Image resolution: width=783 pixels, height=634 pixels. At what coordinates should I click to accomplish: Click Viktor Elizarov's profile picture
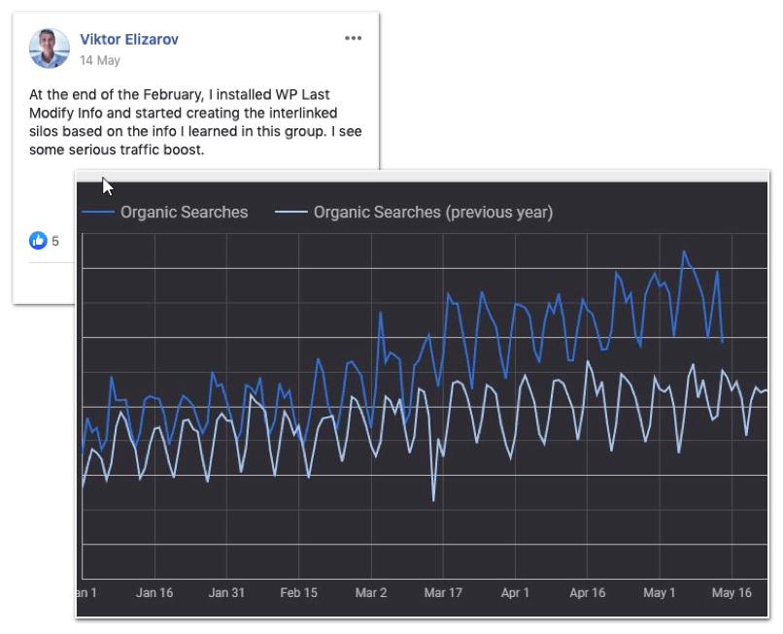point(50,49)
